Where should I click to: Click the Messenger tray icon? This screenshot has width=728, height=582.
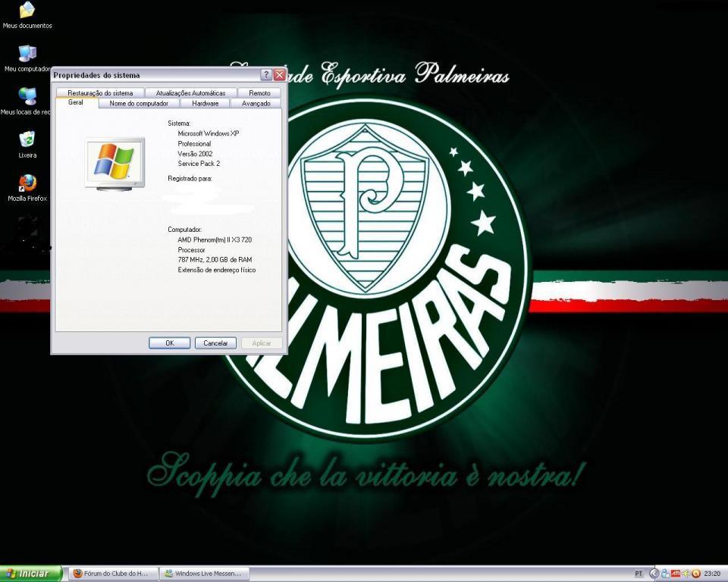pyautogui.click(x=665, y=574)
